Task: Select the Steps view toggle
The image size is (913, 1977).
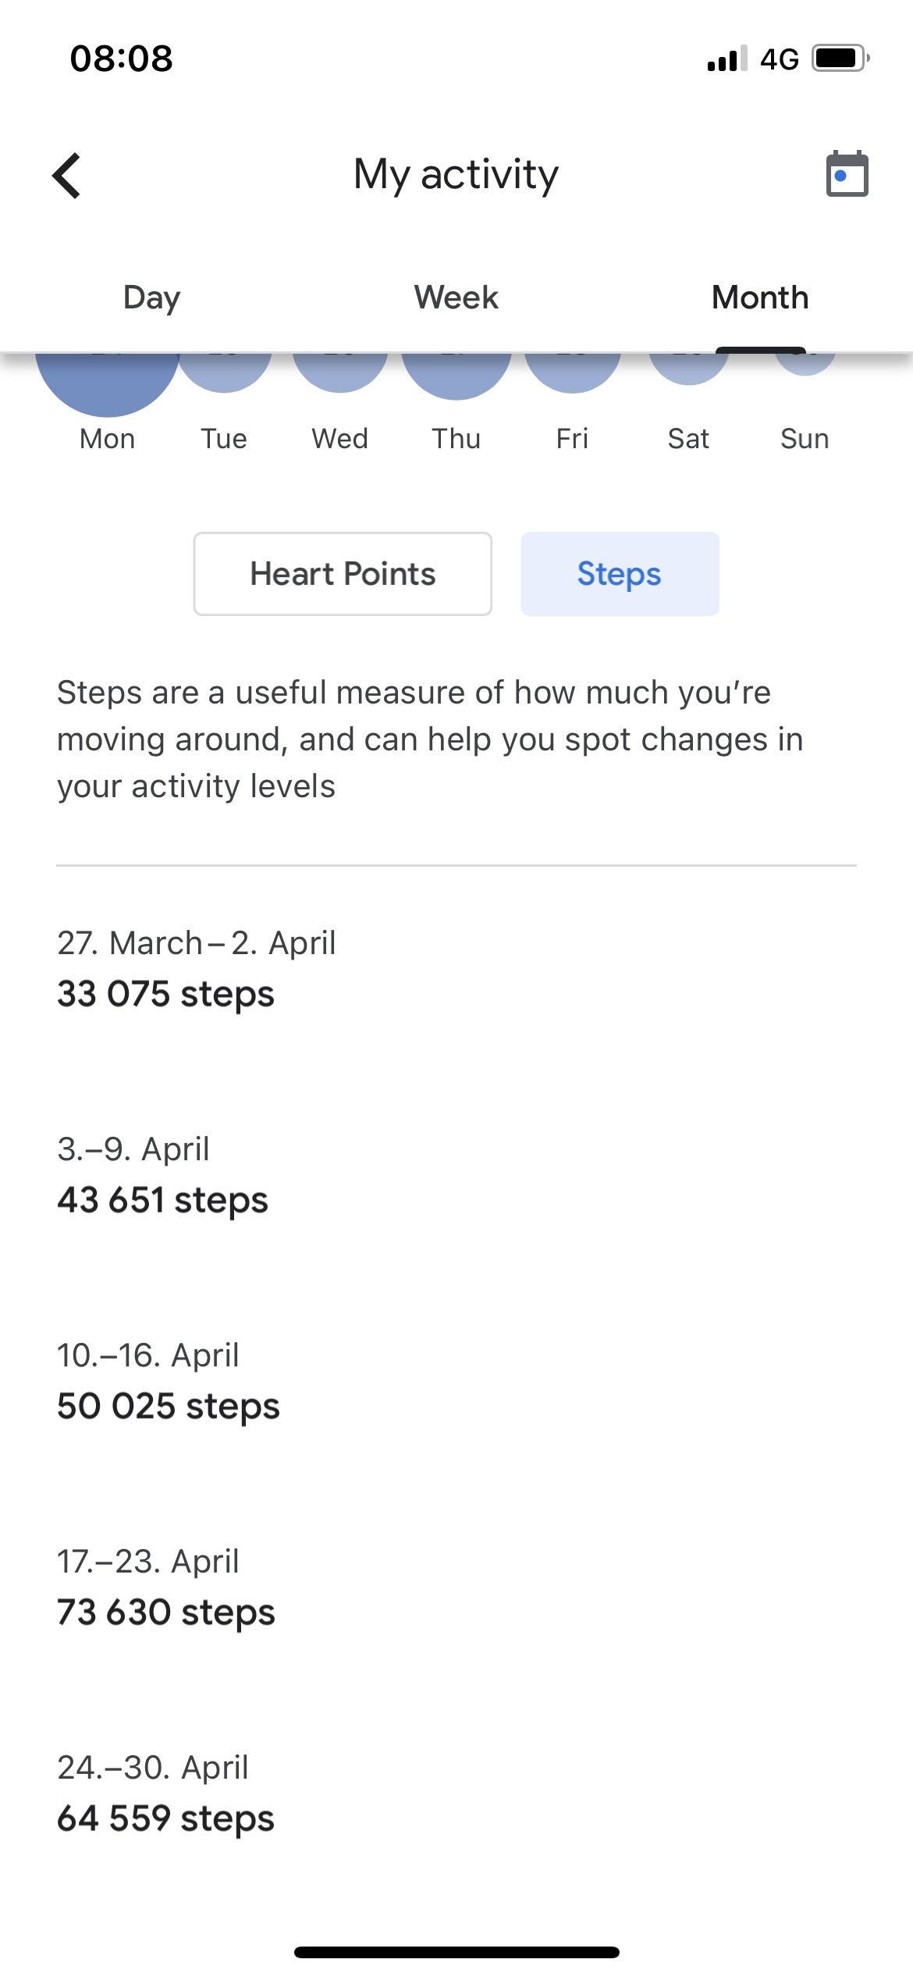Action: point(620,574)
